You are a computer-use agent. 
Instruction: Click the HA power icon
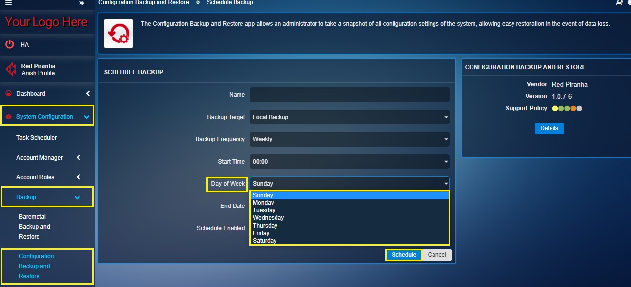10,44
